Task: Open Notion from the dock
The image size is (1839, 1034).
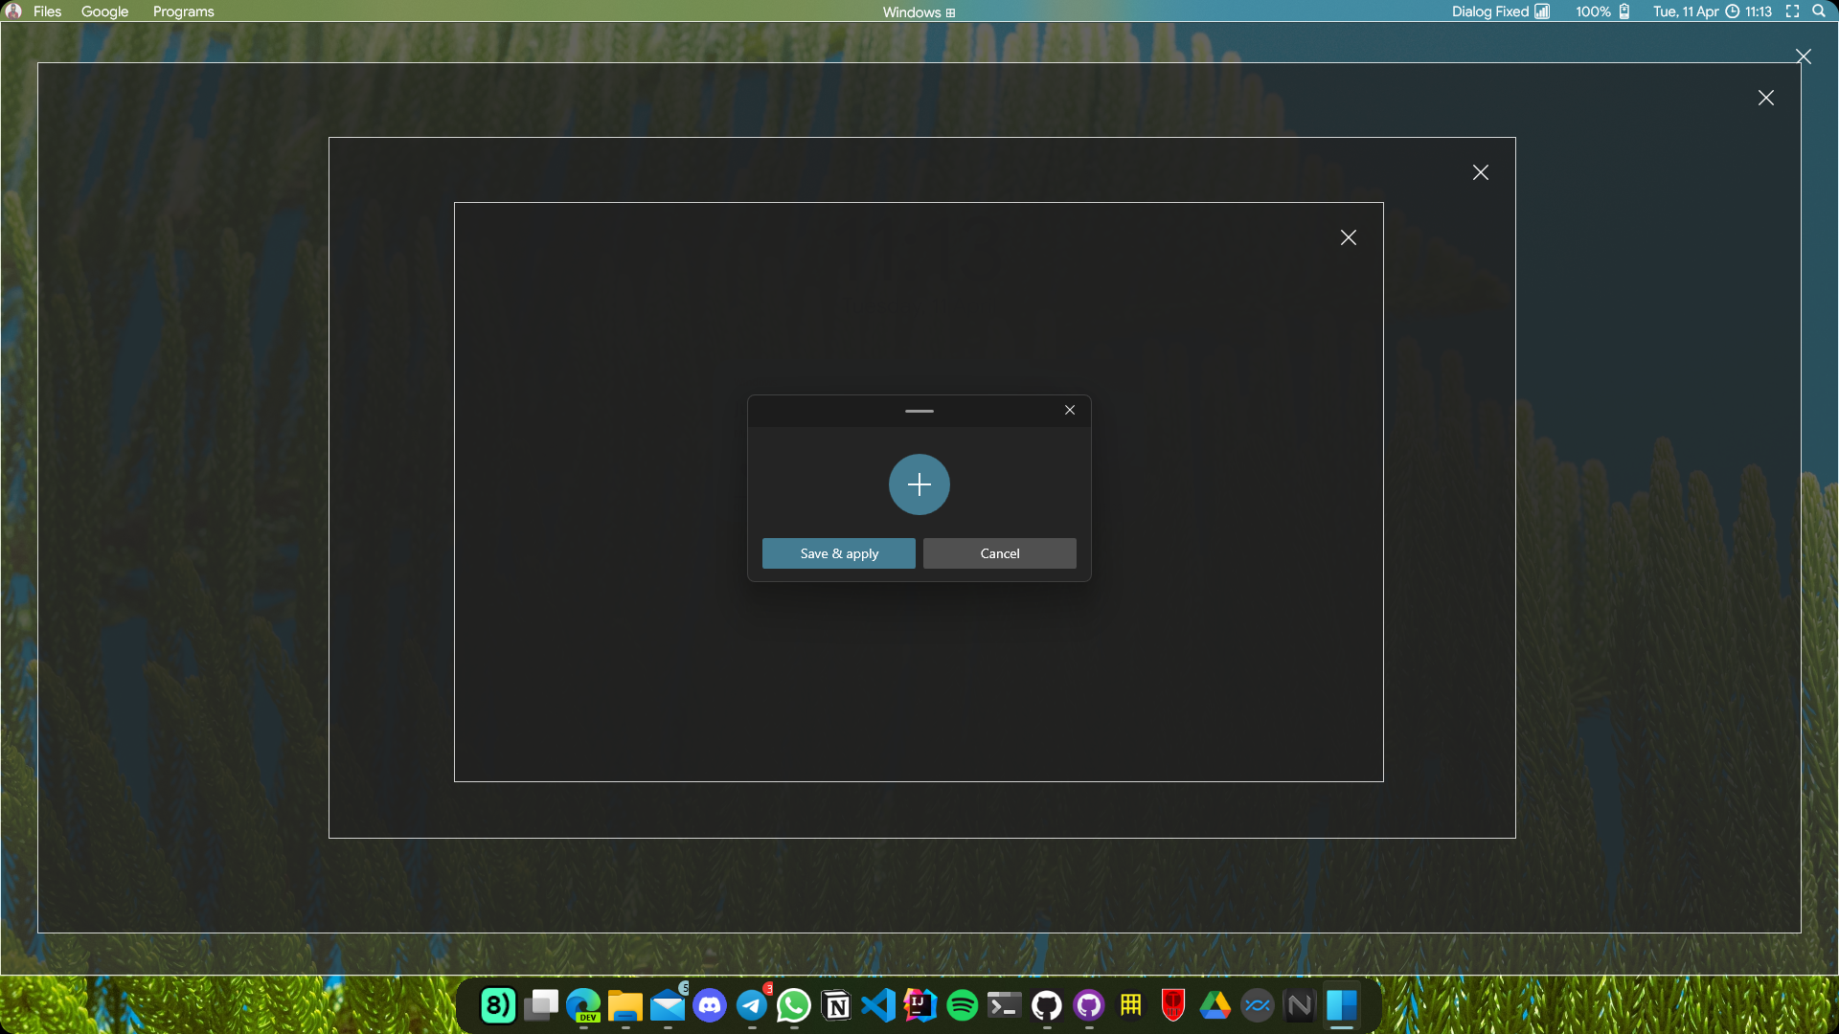Action: 836,1005
